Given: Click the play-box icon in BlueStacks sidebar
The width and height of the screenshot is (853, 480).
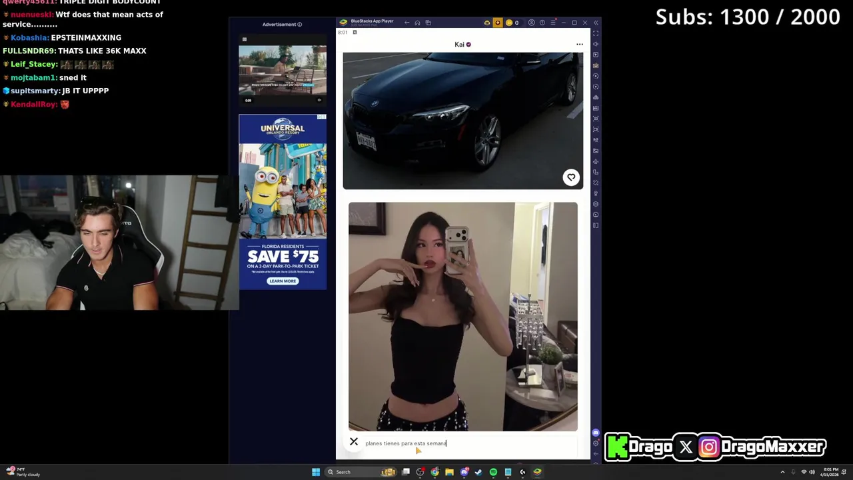Looking at the screenshot, I should coord(596,55).
